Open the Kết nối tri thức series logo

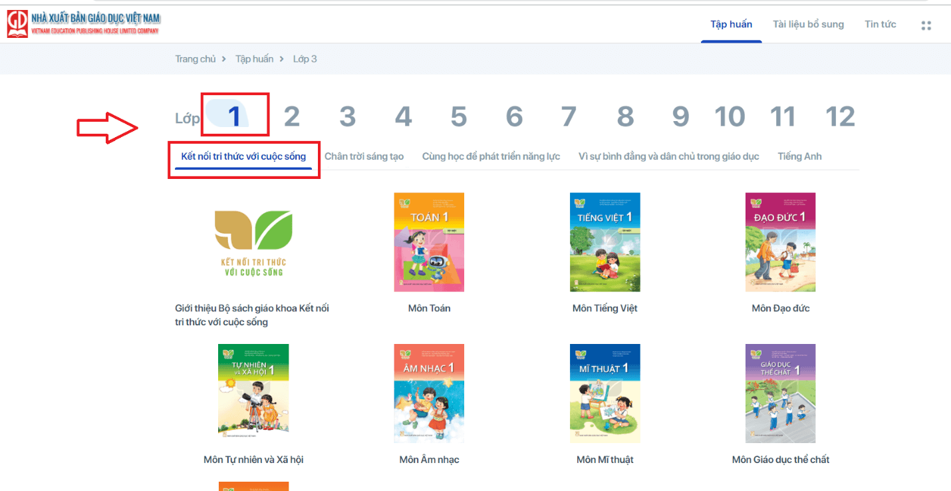click(253, 243)
